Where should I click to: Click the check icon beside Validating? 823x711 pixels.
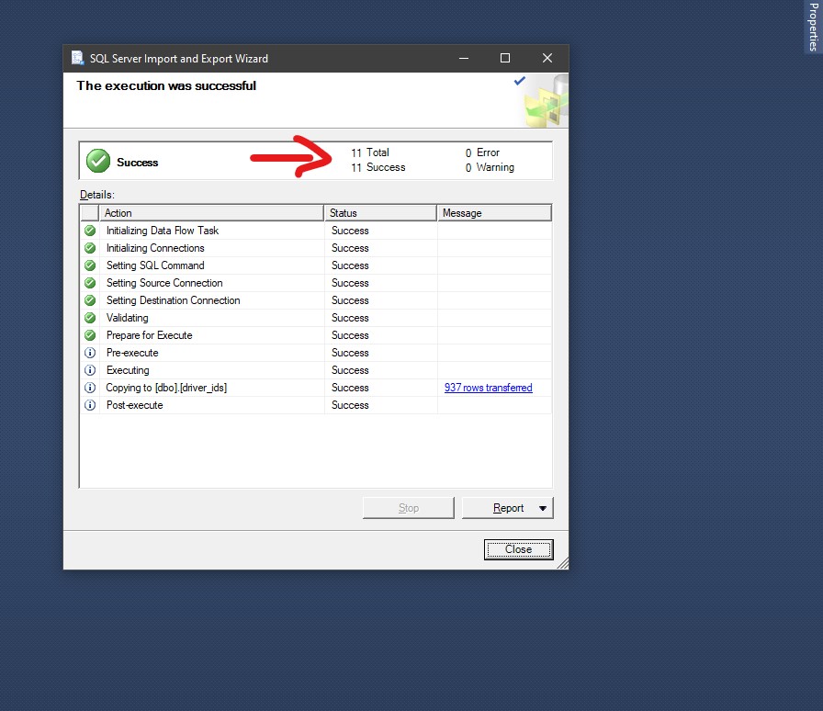[x=90, y=318]
